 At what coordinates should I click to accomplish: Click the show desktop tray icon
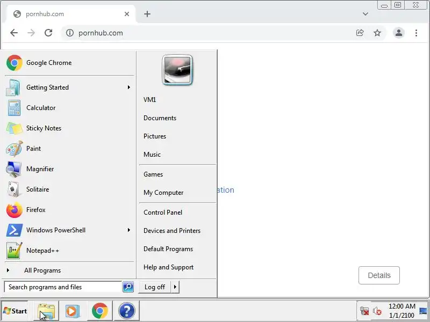tap(424, 311)
